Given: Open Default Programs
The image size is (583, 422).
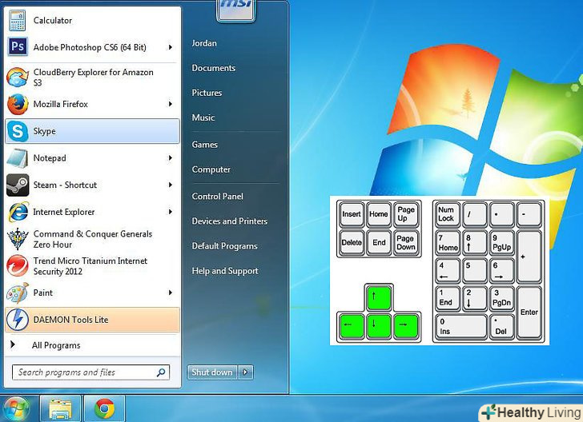Looking at the screenshot, I should (224, 246).
